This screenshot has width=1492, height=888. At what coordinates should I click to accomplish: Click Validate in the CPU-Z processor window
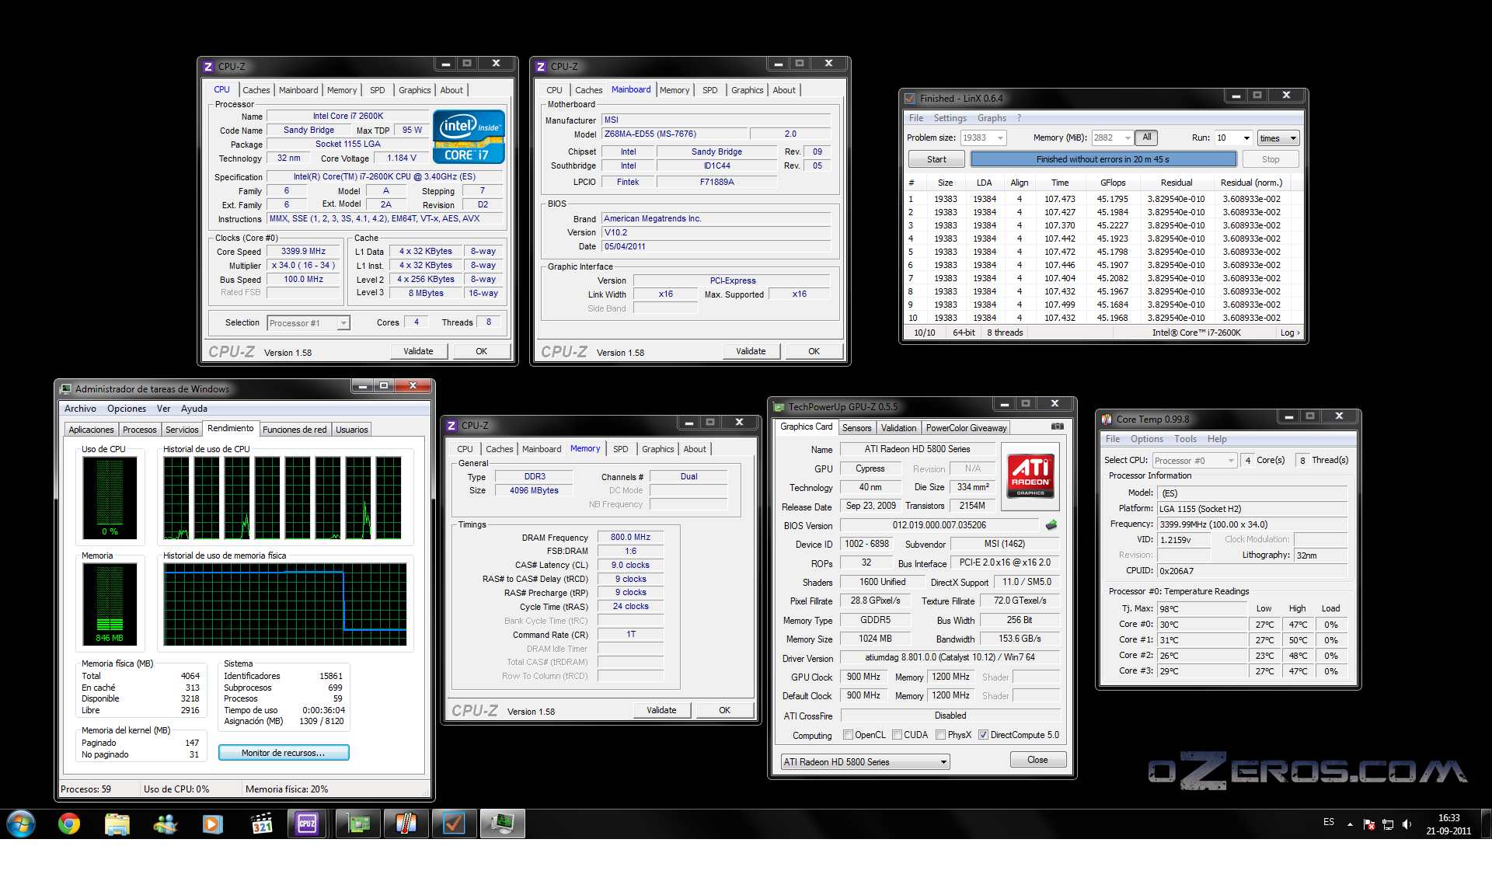click(x=418, y=351)
